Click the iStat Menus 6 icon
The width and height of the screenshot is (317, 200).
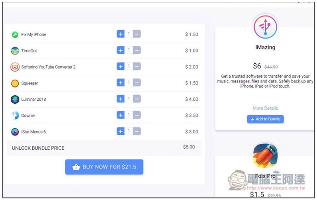15,131
